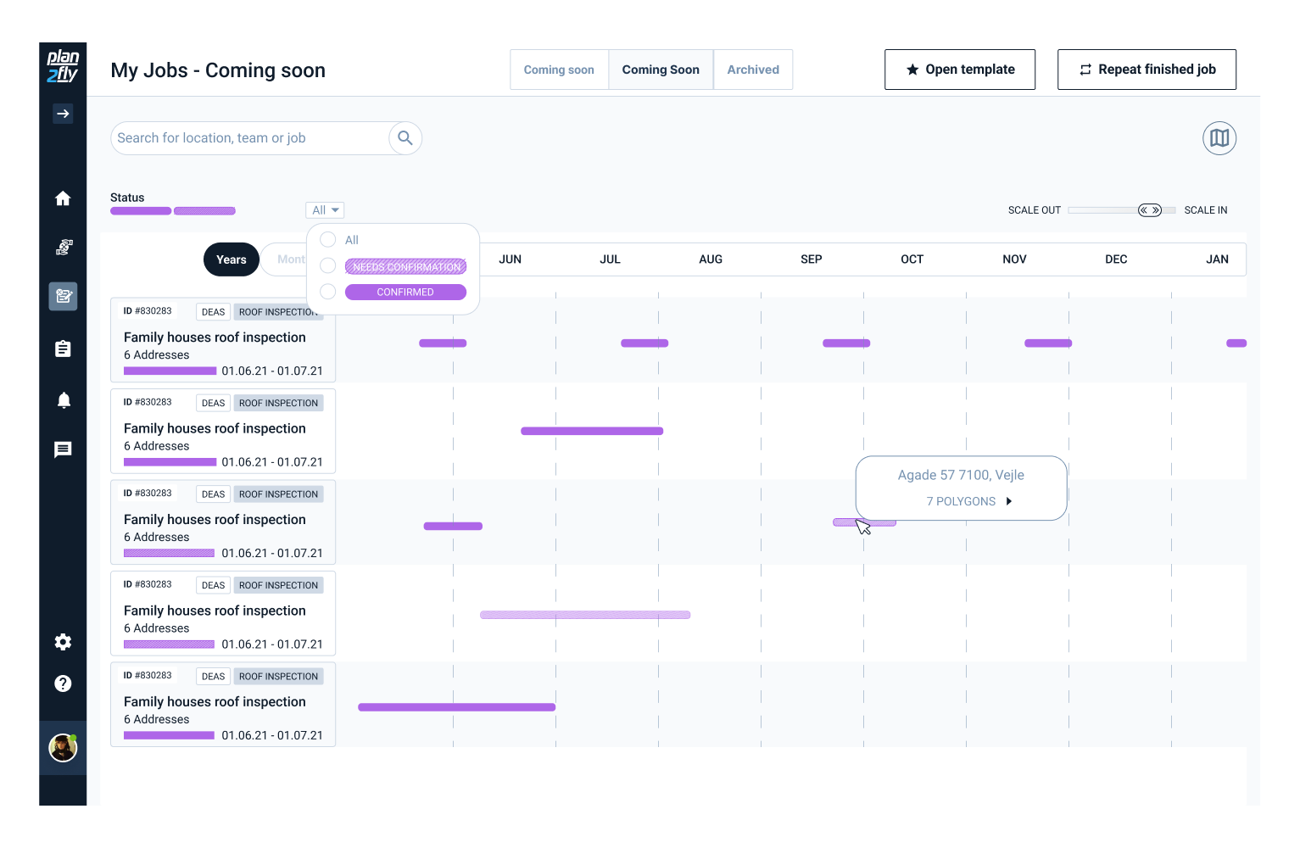Image resolution: width=1300 pixels, height=848 pixels.
Task: Click solid purple status legend bar
Action: tap(141, 211)
